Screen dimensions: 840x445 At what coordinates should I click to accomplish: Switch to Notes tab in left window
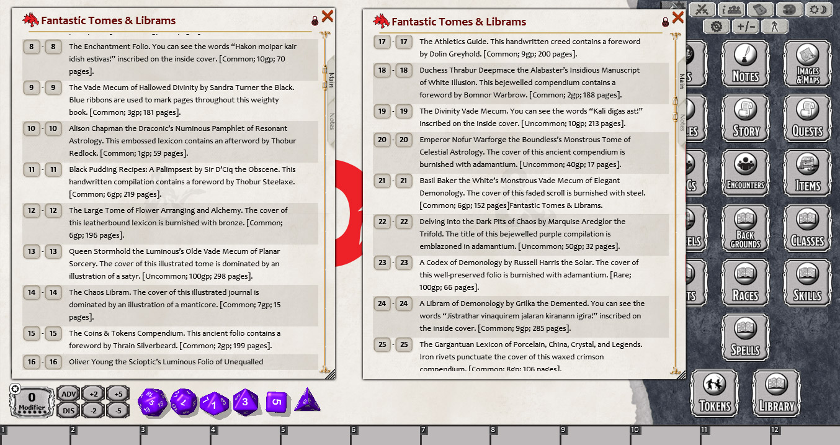coord(332,118)
